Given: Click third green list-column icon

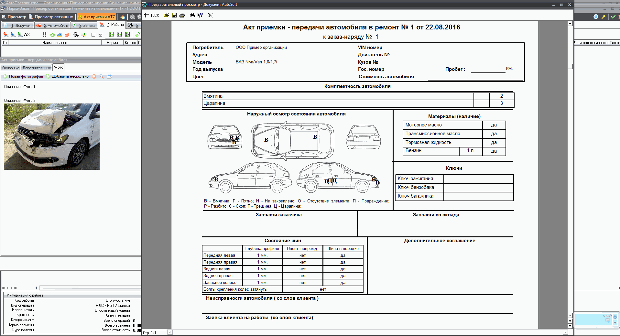Looking at the screenshot, I should click(127, 35).
